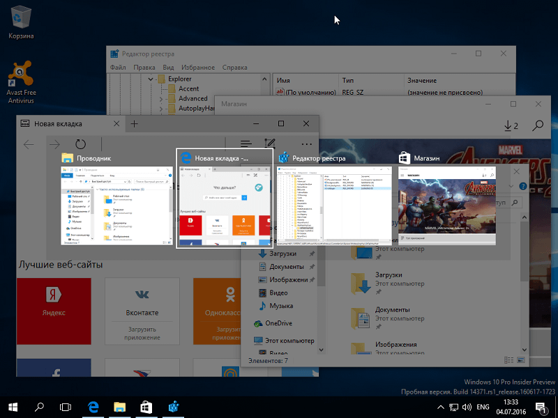Open Avast Free Antivirus desktop shortcut

point(21,82)
